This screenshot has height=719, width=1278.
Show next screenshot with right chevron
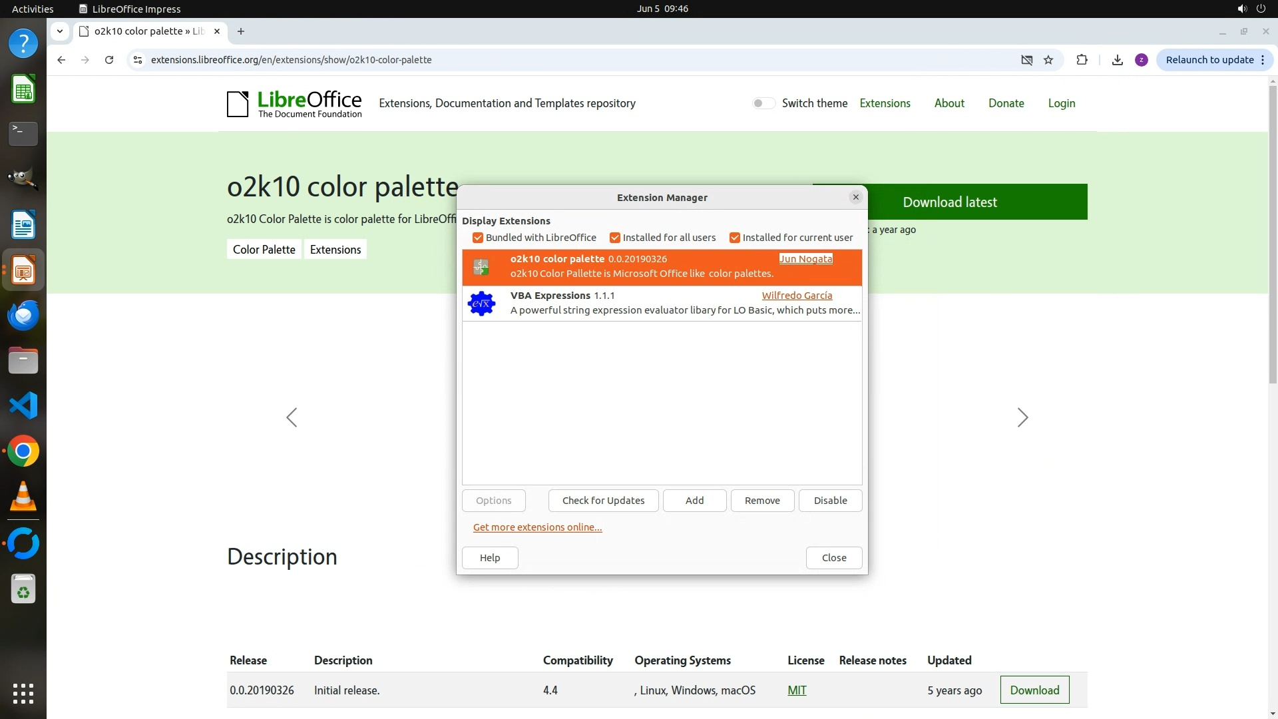pyautogui.click(x=1022, y=417)
